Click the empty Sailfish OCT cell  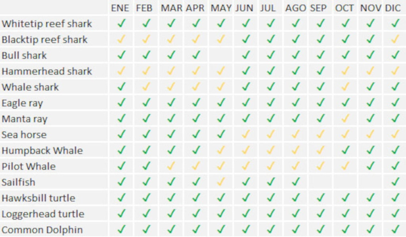pos(345,182)
